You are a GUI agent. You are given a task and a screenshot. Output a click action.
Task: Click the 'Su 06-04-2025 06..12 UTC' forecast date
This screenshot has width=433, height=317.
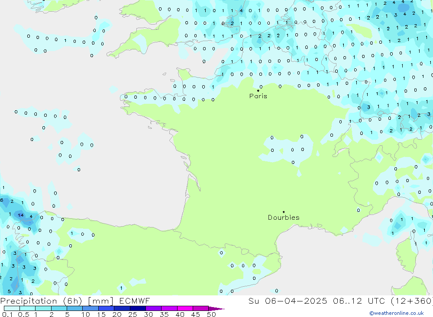[317, 301]
